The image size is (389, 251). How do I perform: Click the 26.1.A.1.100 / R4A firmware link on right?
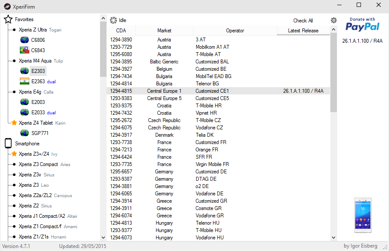362,41
